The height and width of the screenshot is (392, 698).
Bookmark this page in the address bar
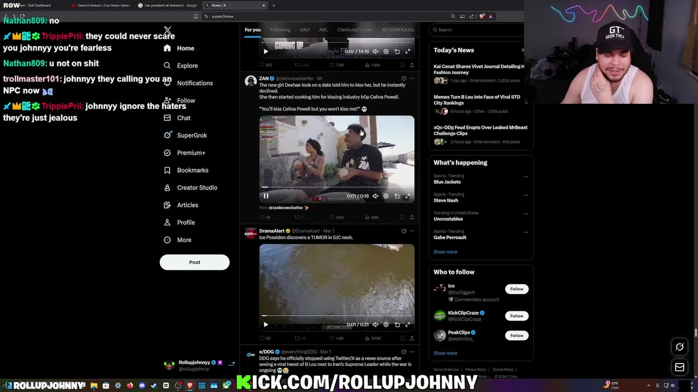pos(196,16)
